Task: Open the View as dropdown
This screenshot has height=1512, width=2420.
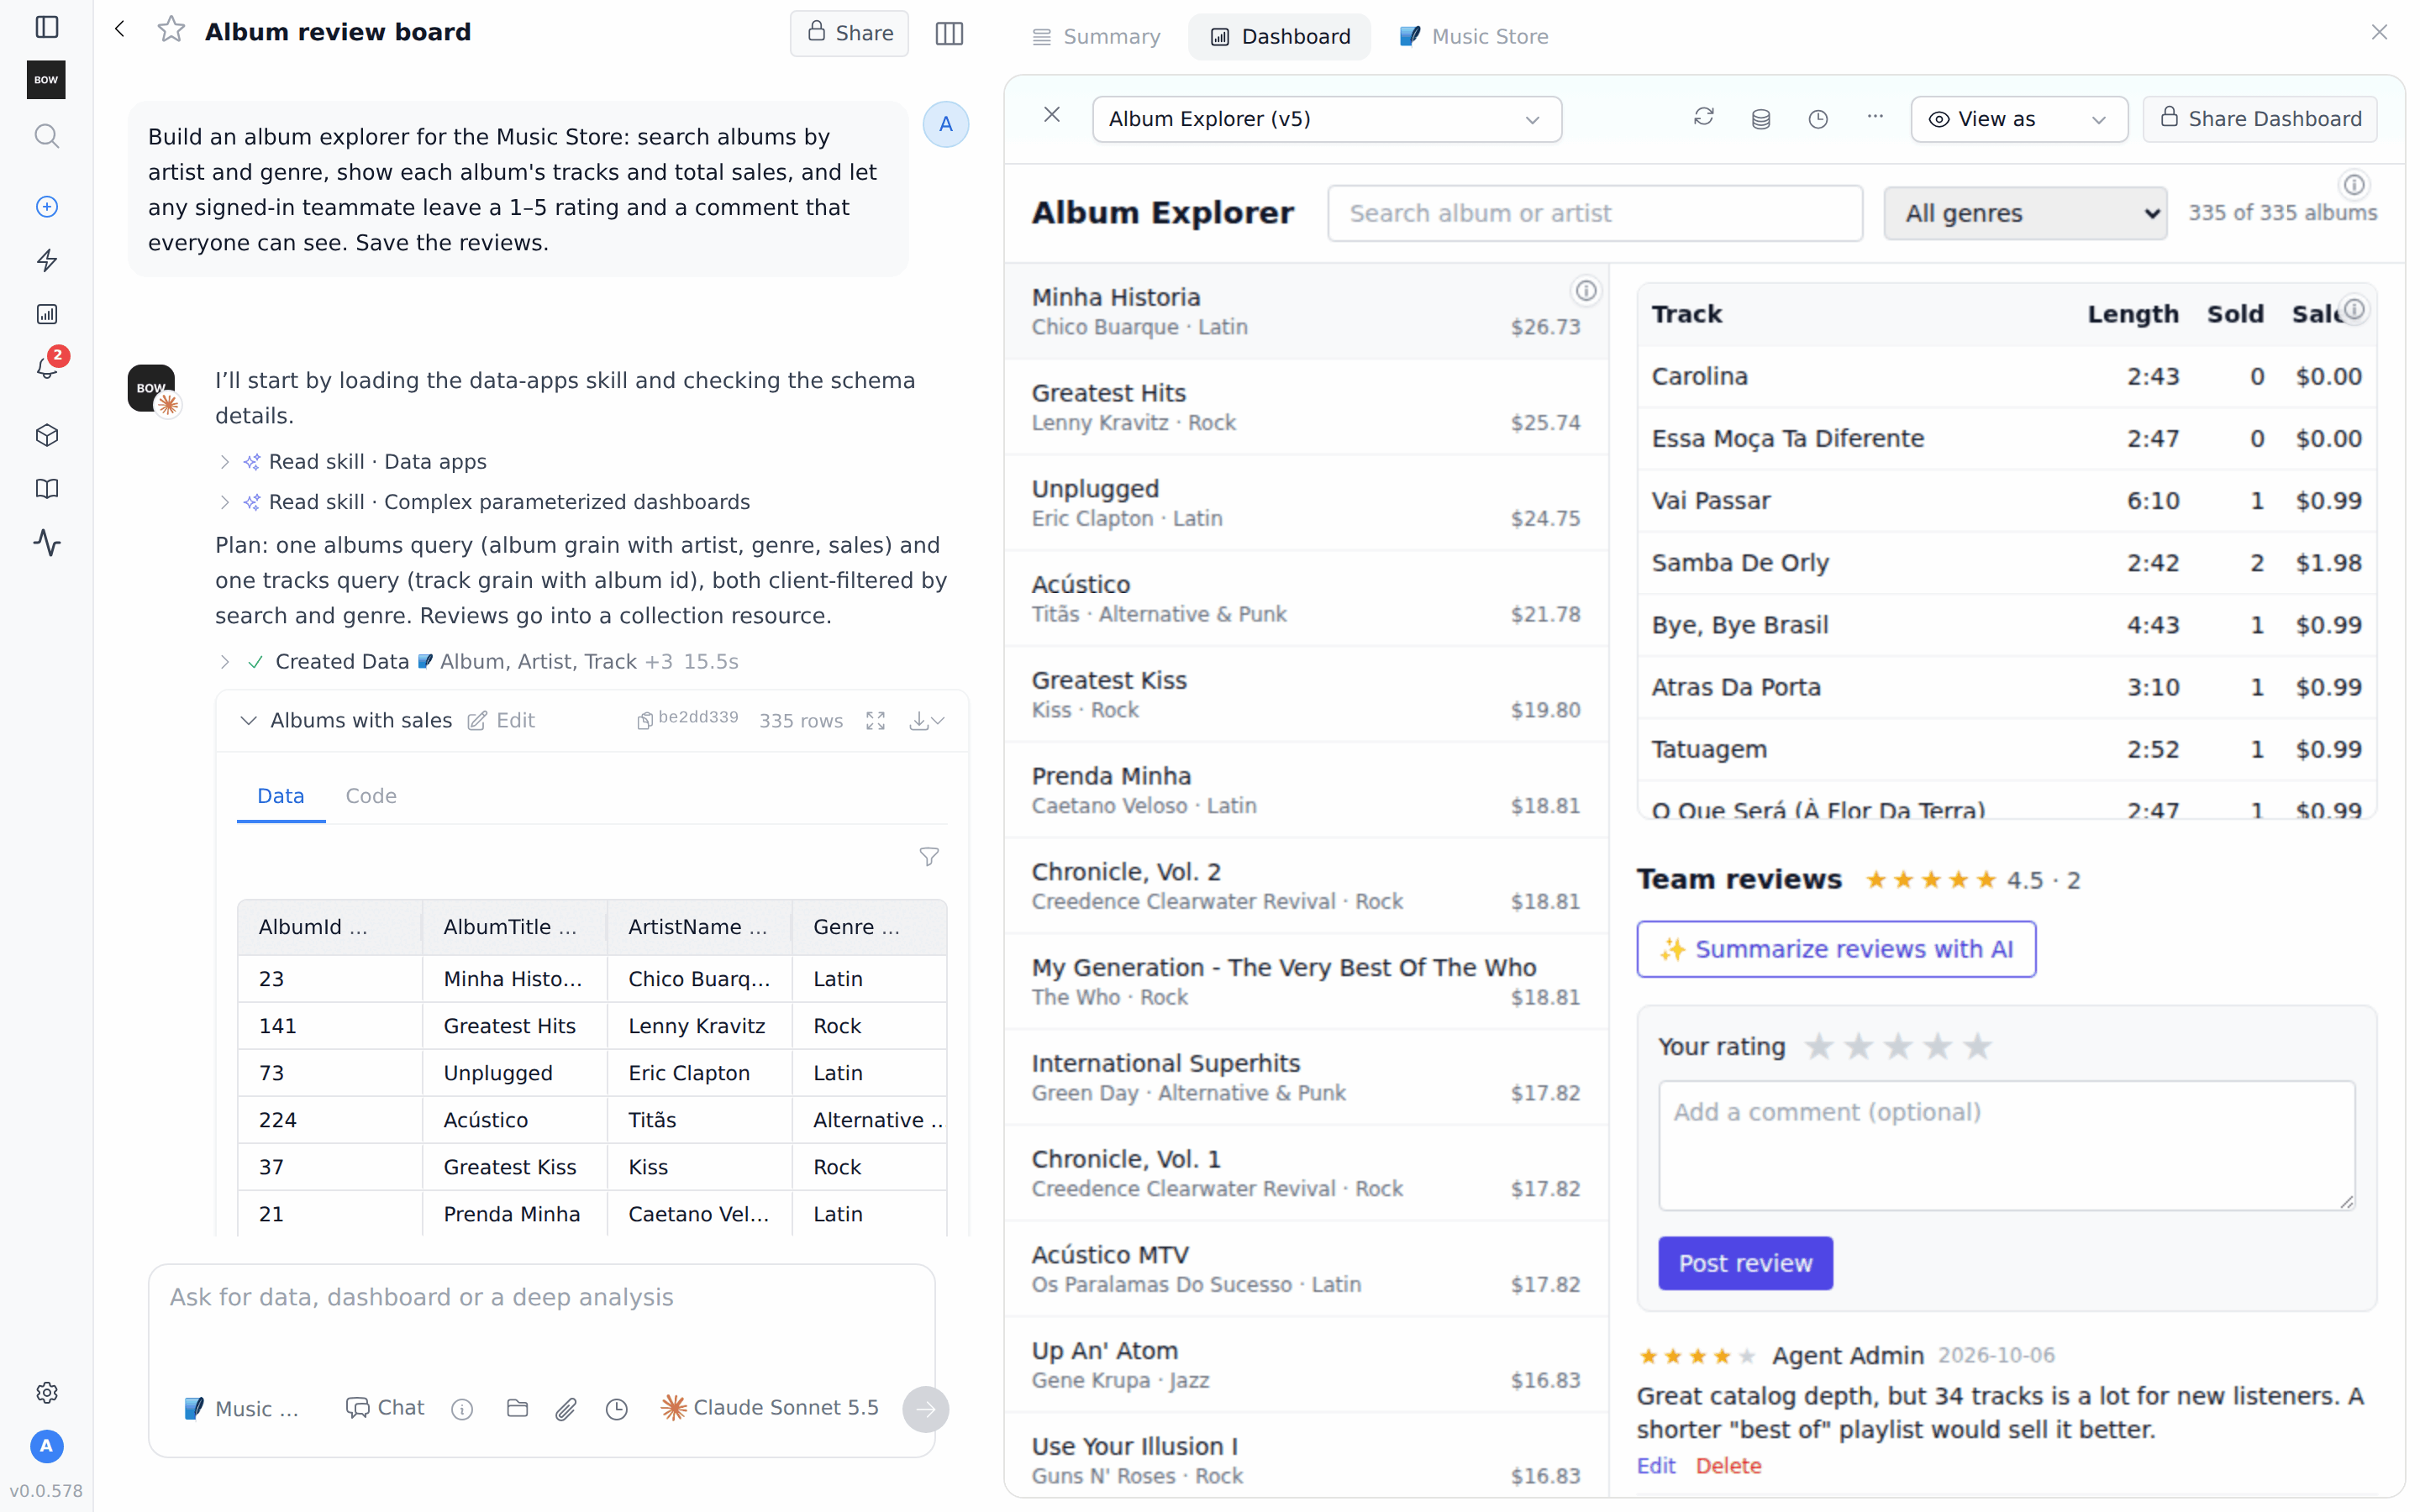Action: 2019,119
